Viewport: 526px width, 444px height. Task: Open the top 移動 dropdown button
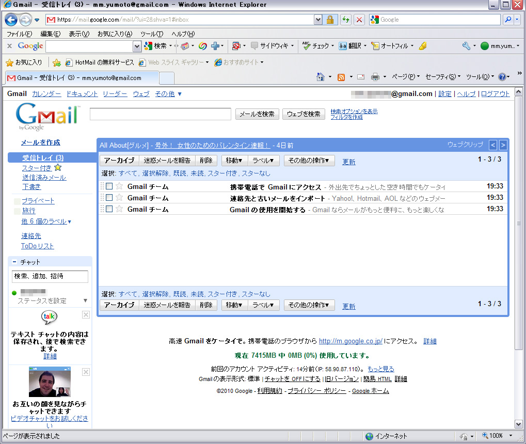[x=234, y=161]
